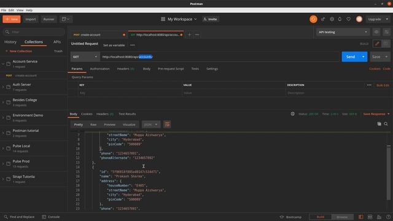The width and height of the screenshot is (393, 221).
Task: Open the query params column options ellipsis
Action: click(x=369, y=85)
